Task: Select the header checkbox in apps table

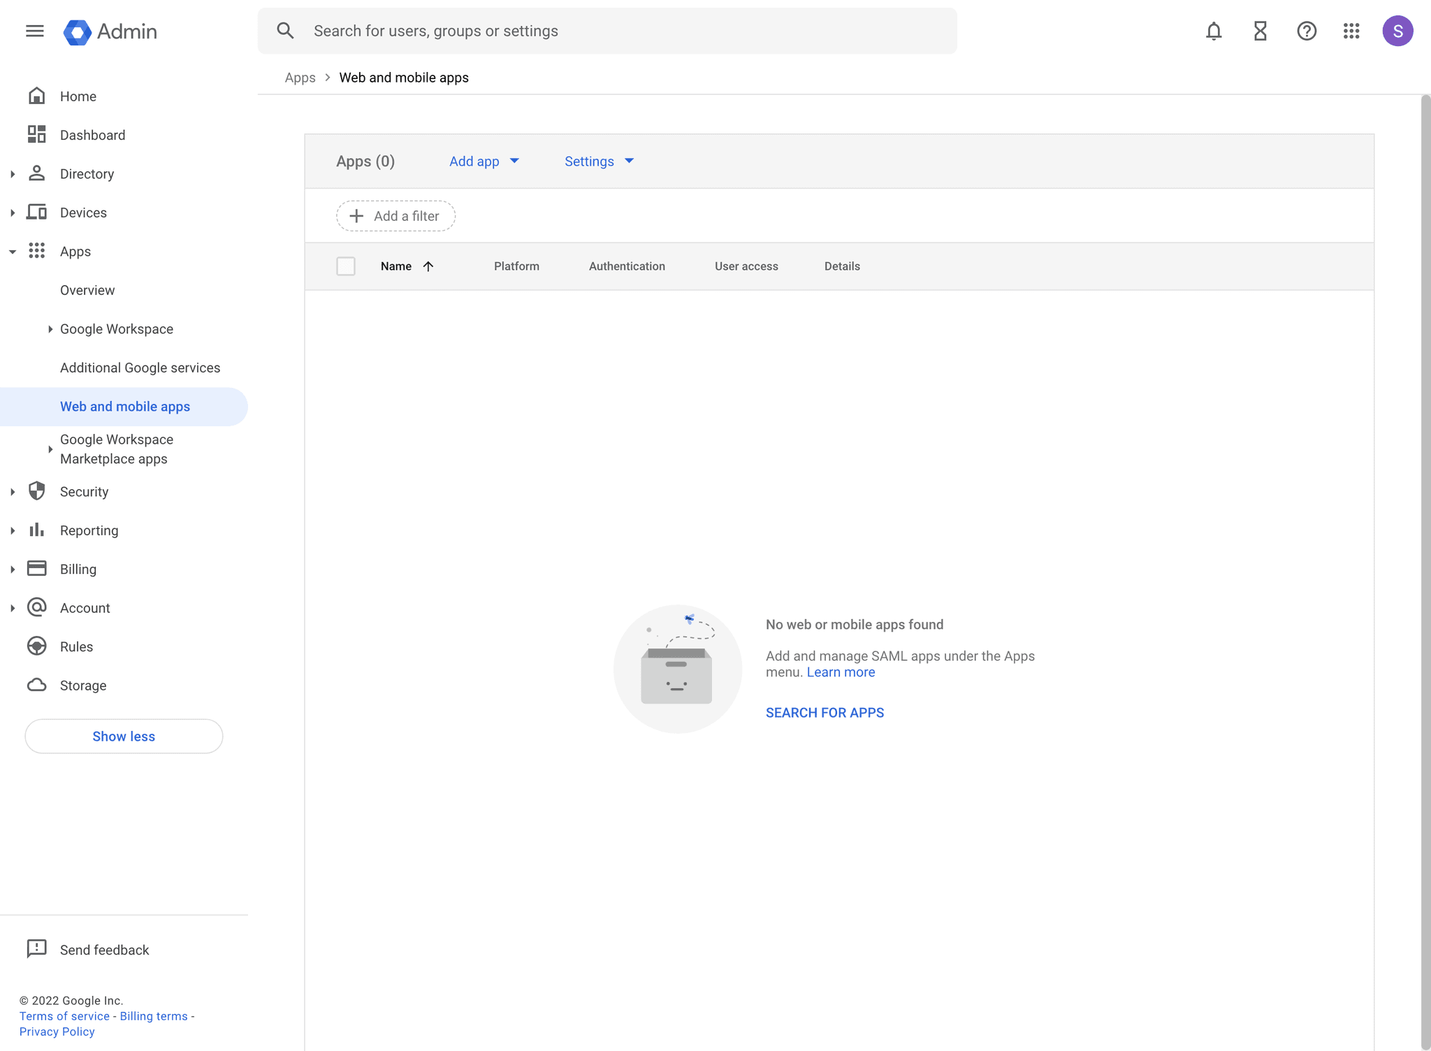Action: (346, 266)
